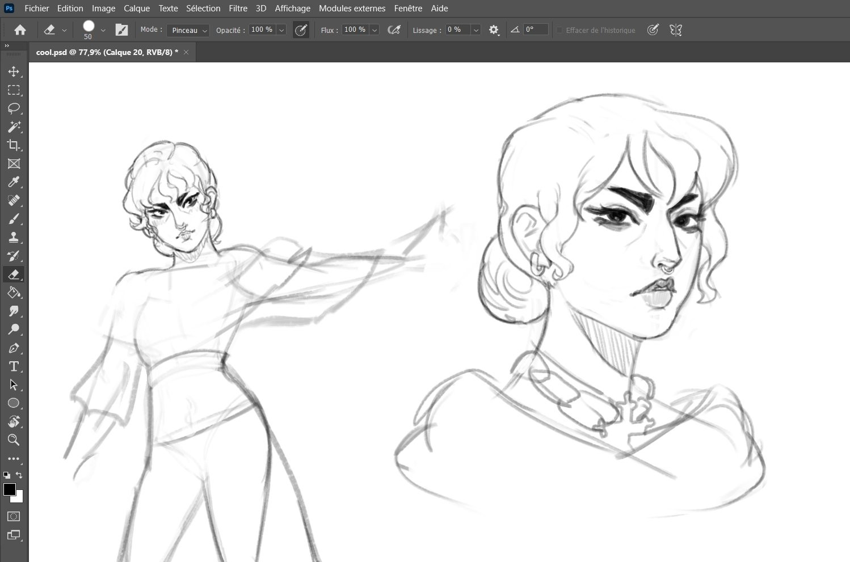The image size is (850, 562).
Task: Open the brush preset picker arrow
Action: [x=103, y=30]
